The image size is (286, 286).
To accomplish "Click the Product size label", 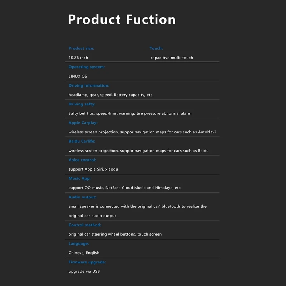I will coord(82,48).
